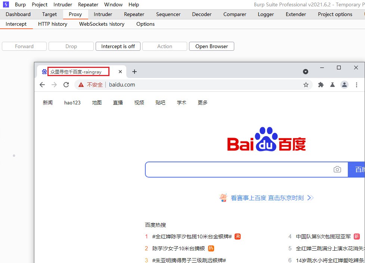The image size is (365, 263).
Task: Select the Proxy tab
Action: (x=75, y=14)
